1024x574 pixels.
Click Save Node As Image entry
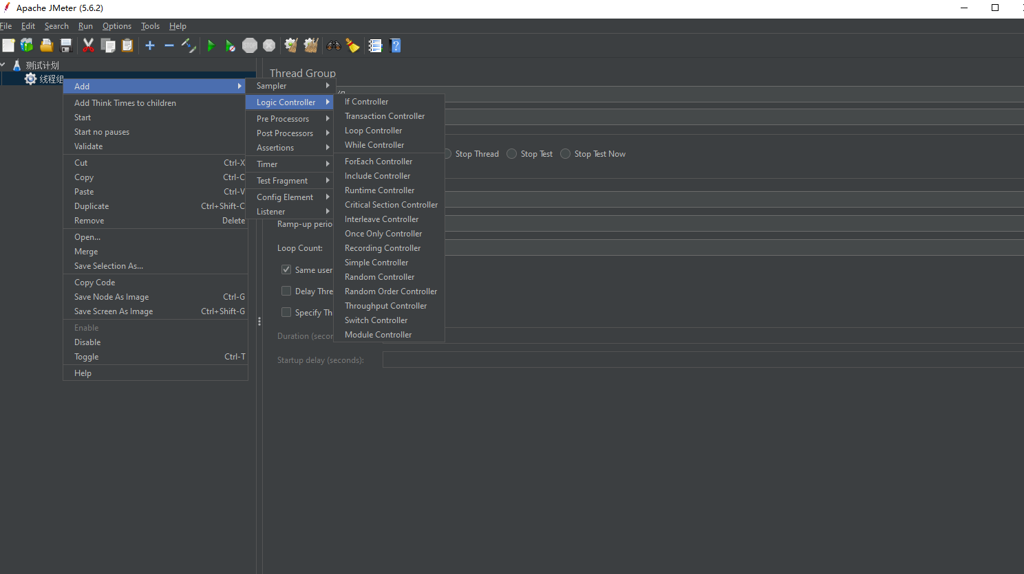tap(156, 297)
